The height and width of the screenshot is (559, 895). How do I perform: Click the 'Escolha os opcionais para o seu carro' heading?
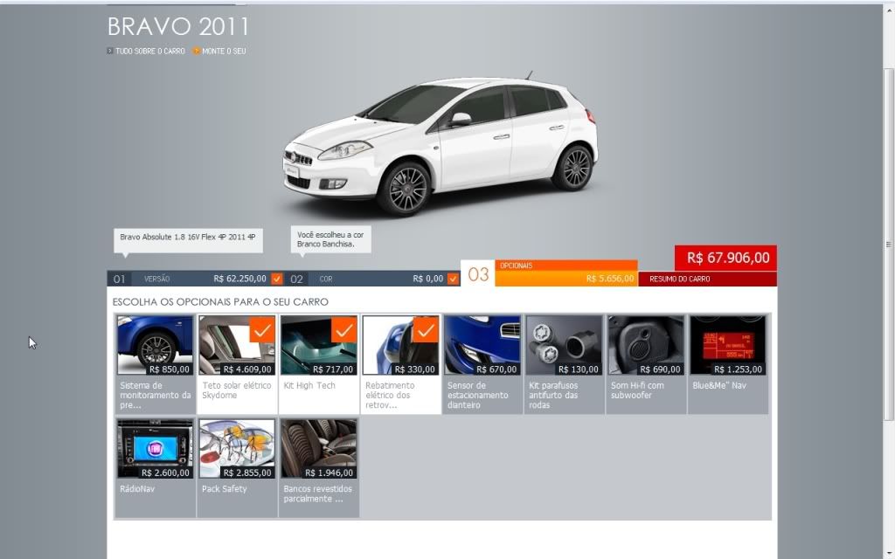click(220, 301)
